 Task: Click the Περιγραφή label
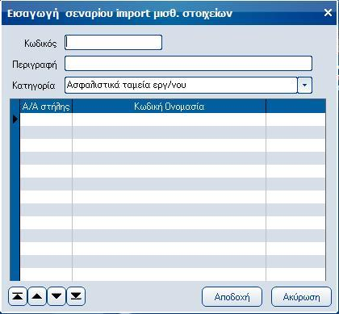(x=35, y=65)
